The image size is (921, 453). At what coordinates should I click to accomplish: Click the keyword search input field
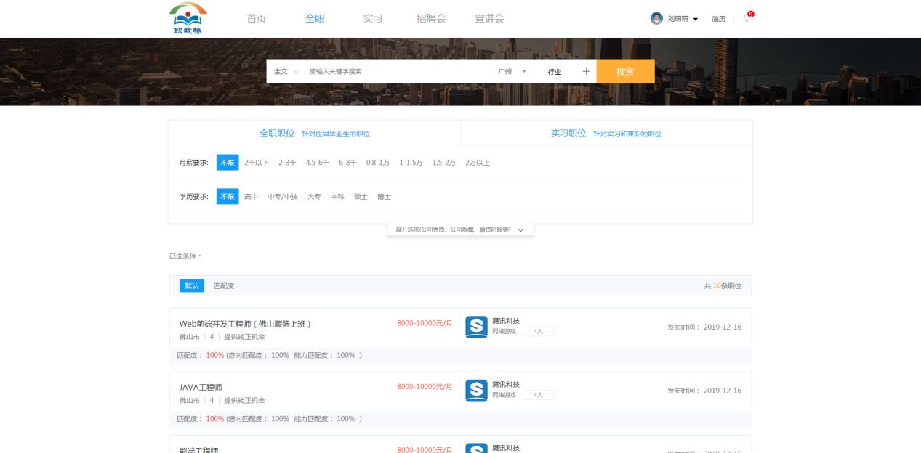pos(396,72)
